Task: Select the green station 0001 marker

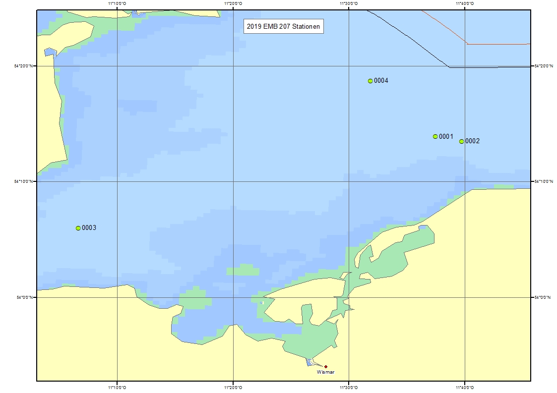Action: (435, 136)
